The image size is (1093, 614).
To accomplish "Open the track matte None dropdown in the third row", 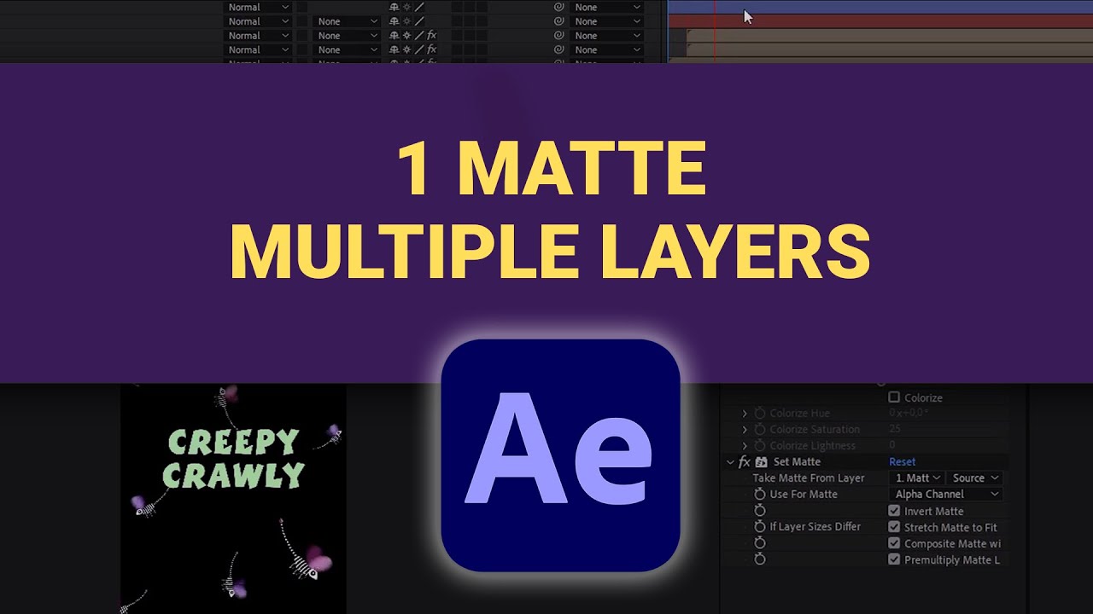I will [348, 36].
